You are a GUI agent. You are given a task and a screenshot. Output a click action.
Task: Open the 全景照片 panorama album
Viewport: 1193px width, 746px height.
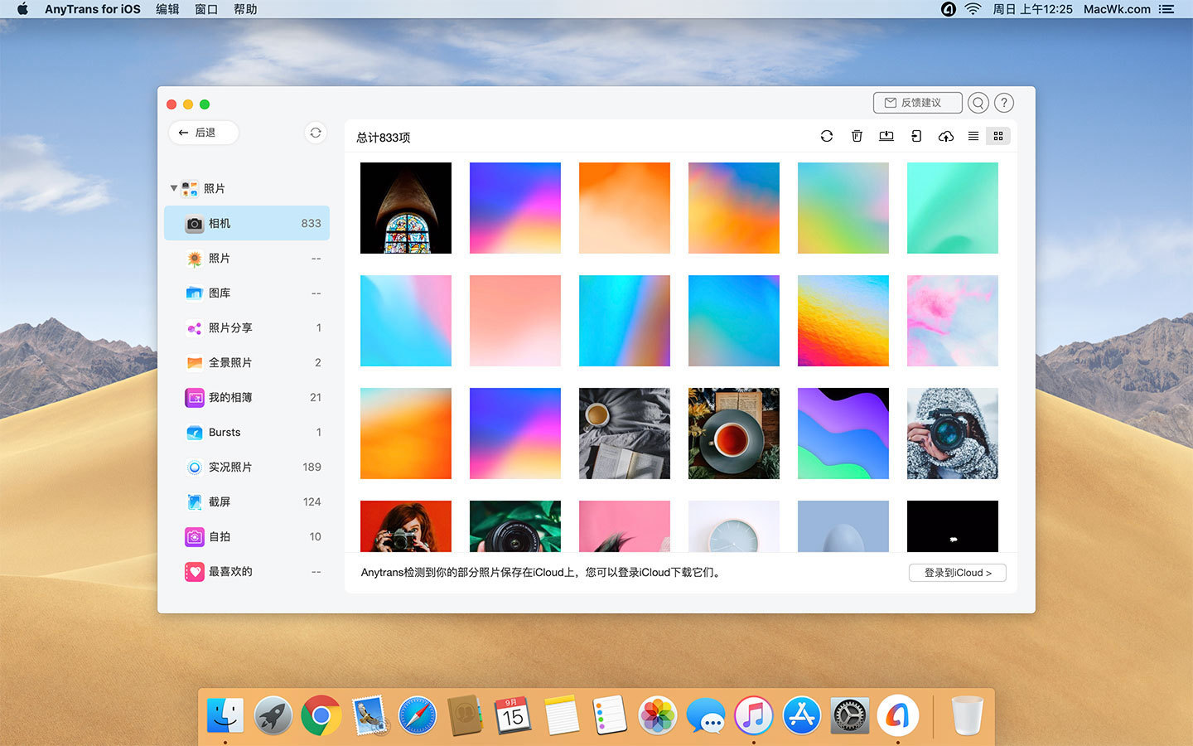pos(247,363)
